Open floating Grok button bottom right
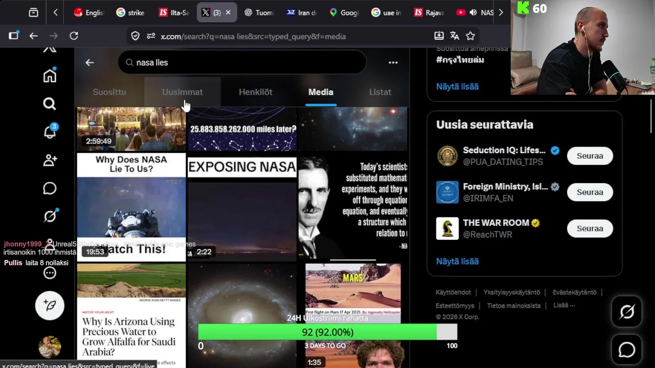The image size is (655, 368). pyautogui.click(x=627, y=311)
